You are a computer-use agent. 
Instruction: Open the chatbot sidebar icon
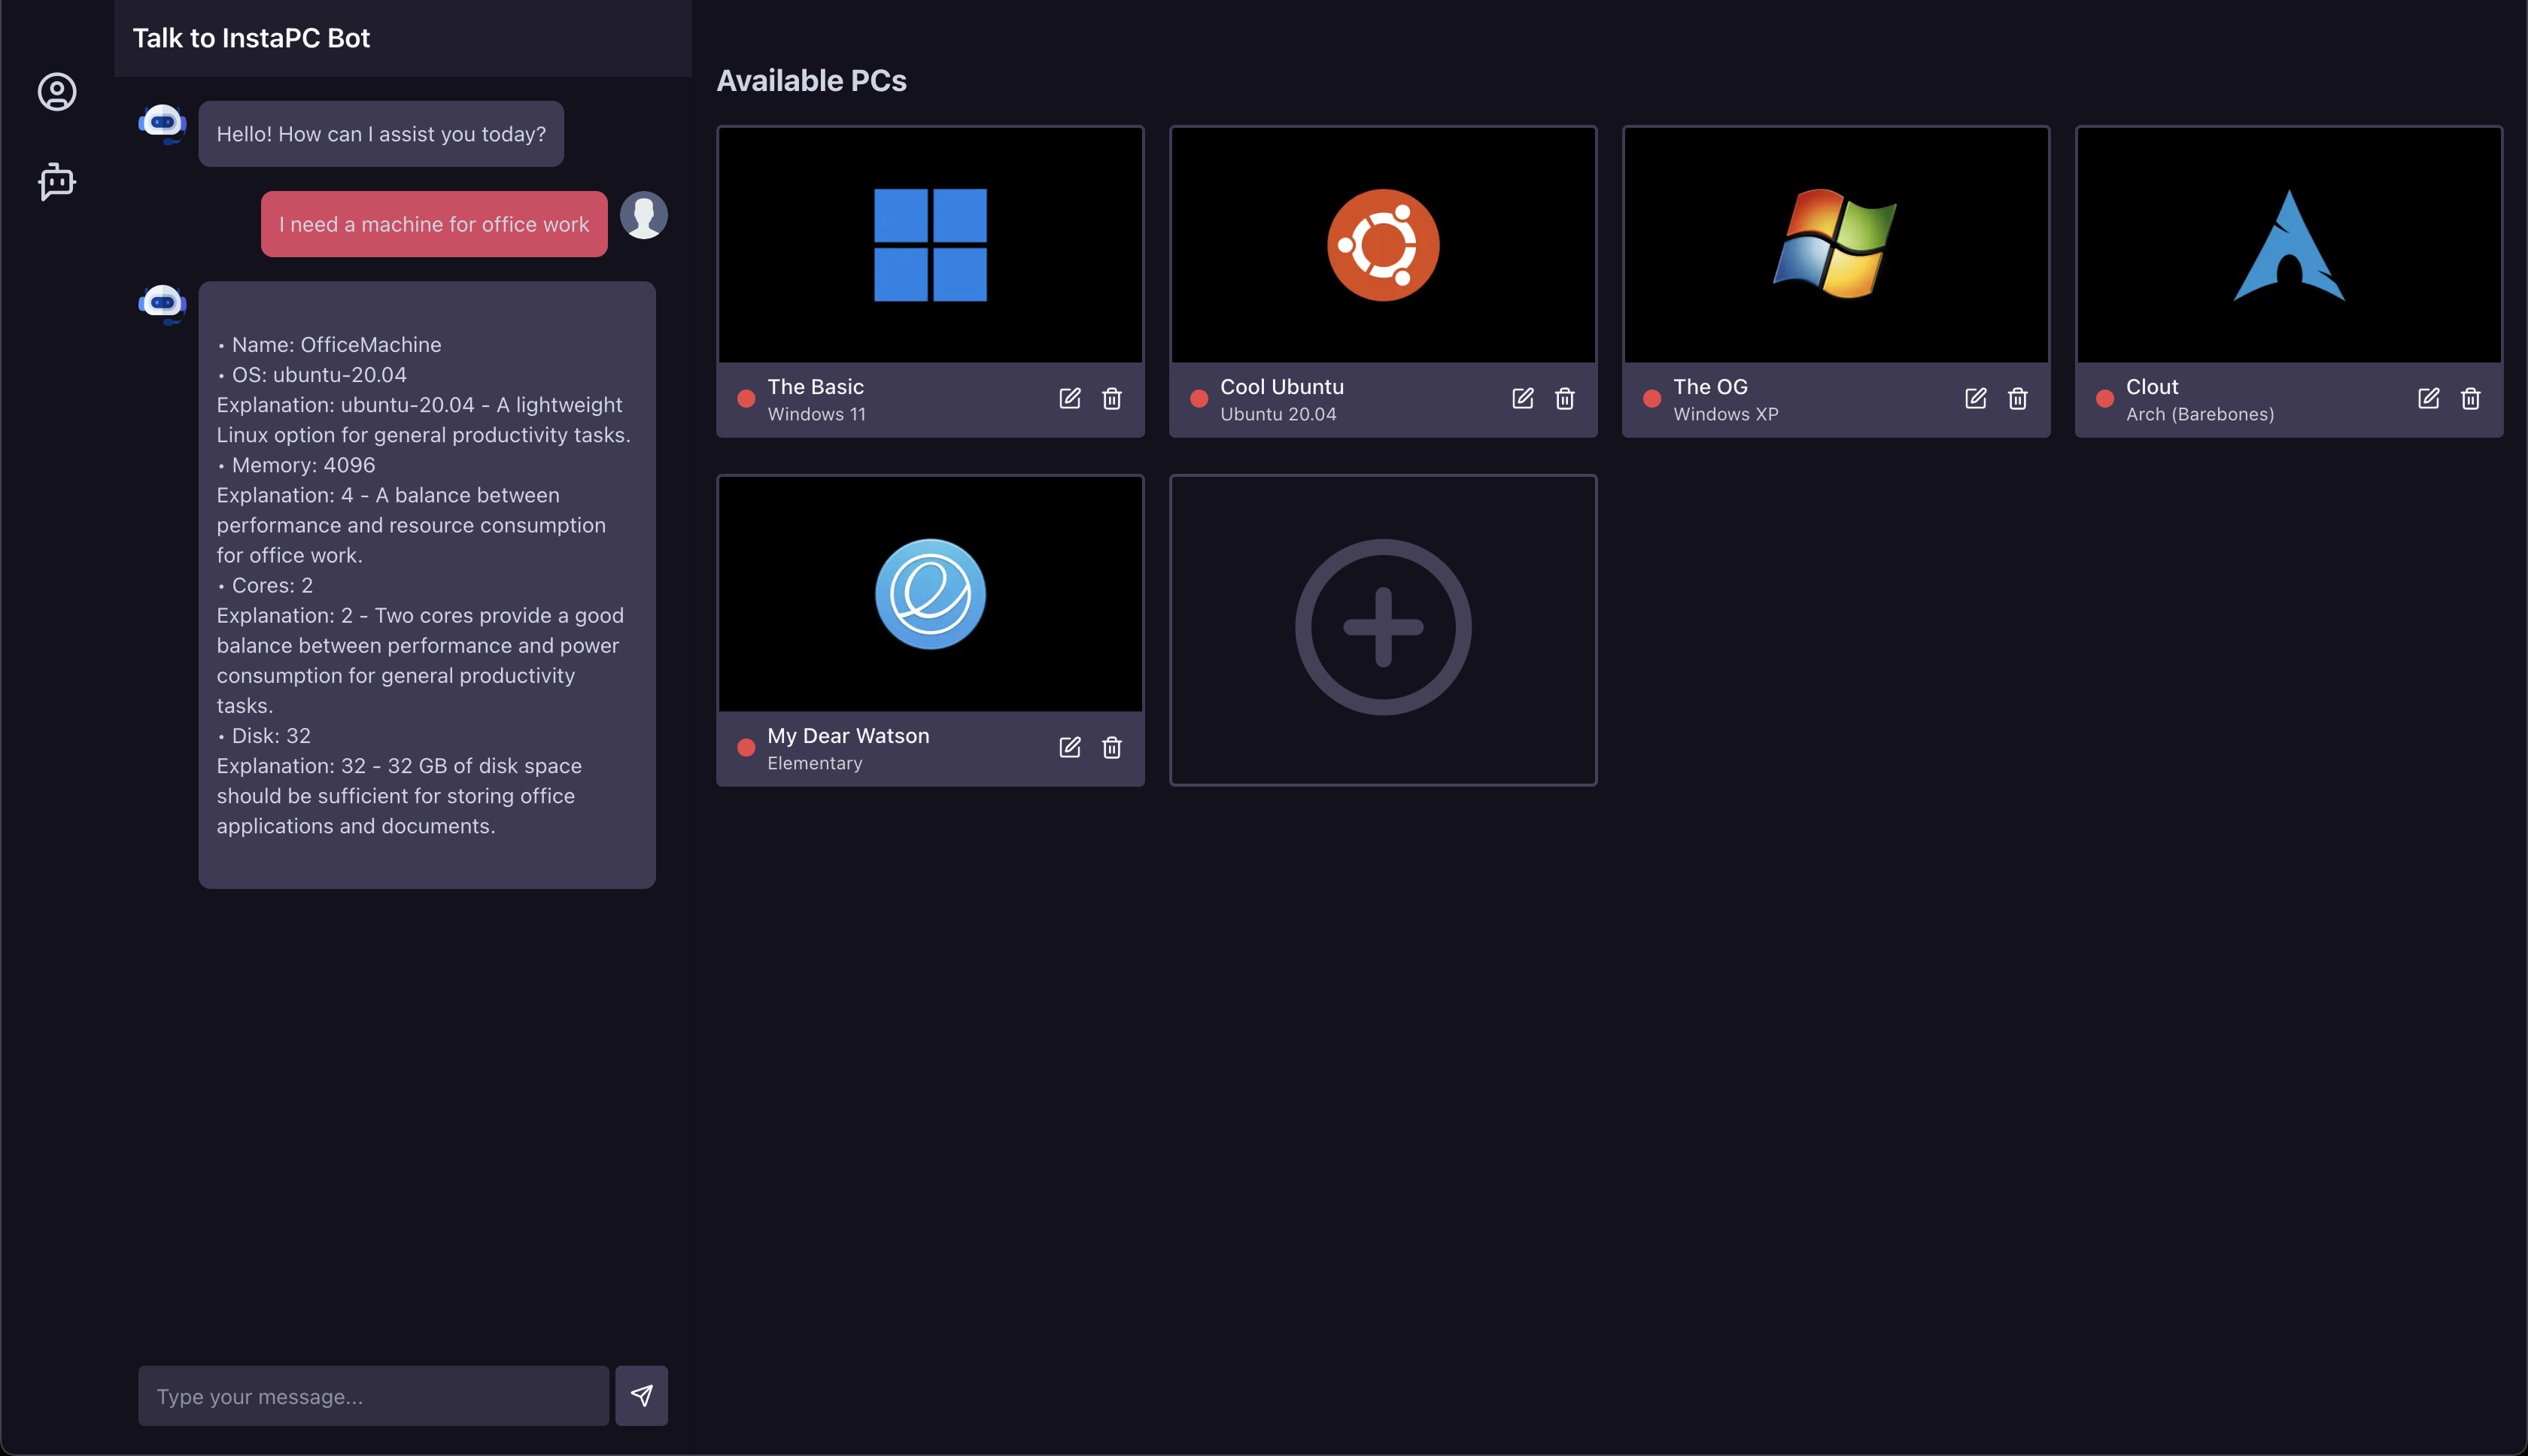tap(57, 182)
